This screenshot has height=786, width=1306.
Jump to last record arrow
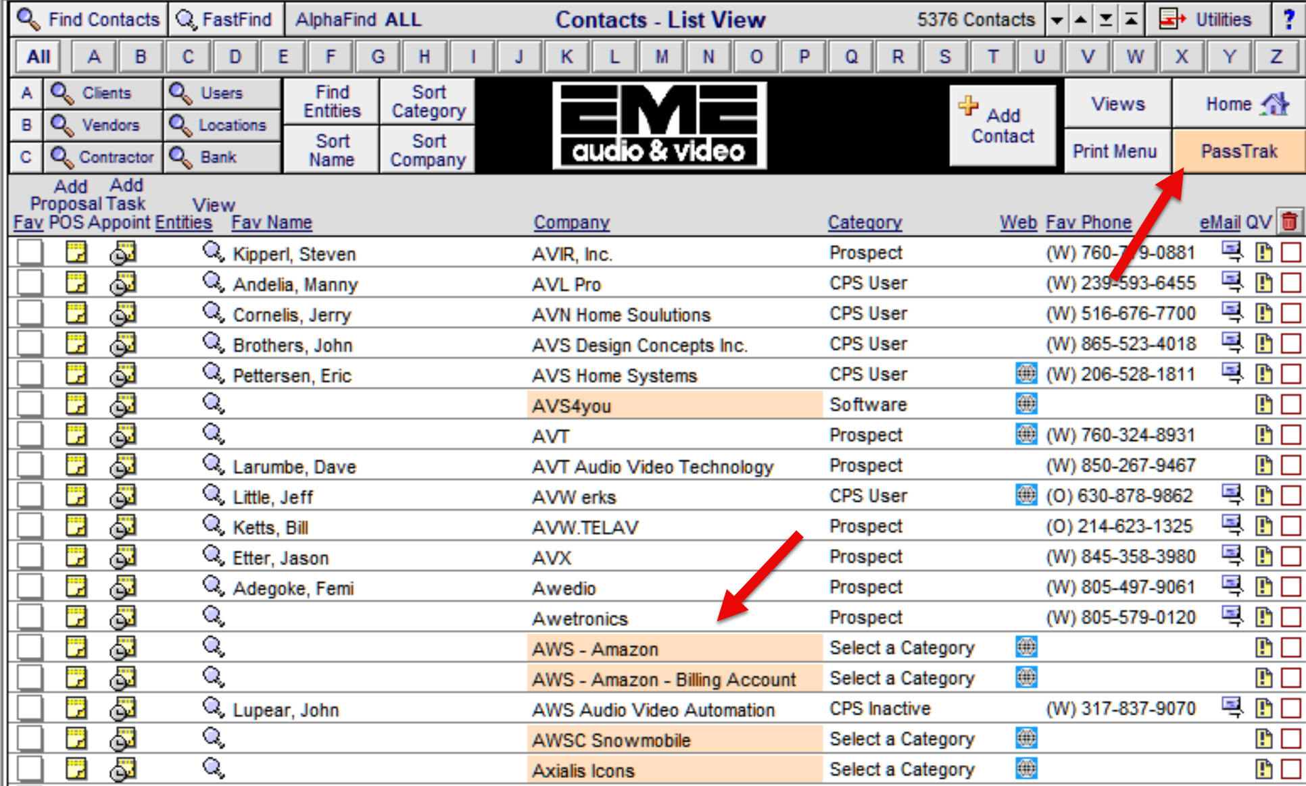(x=1106, y=20)
